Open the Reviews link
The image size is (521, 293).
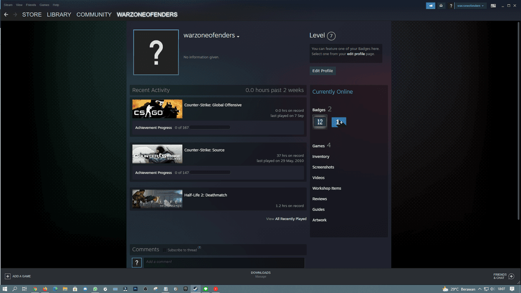coord(319,199)
